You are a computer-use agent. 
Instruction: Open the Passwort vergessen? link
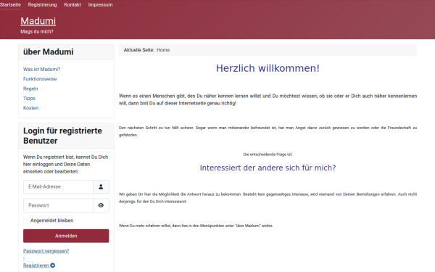pyautogui.click(x=46, y=251)
